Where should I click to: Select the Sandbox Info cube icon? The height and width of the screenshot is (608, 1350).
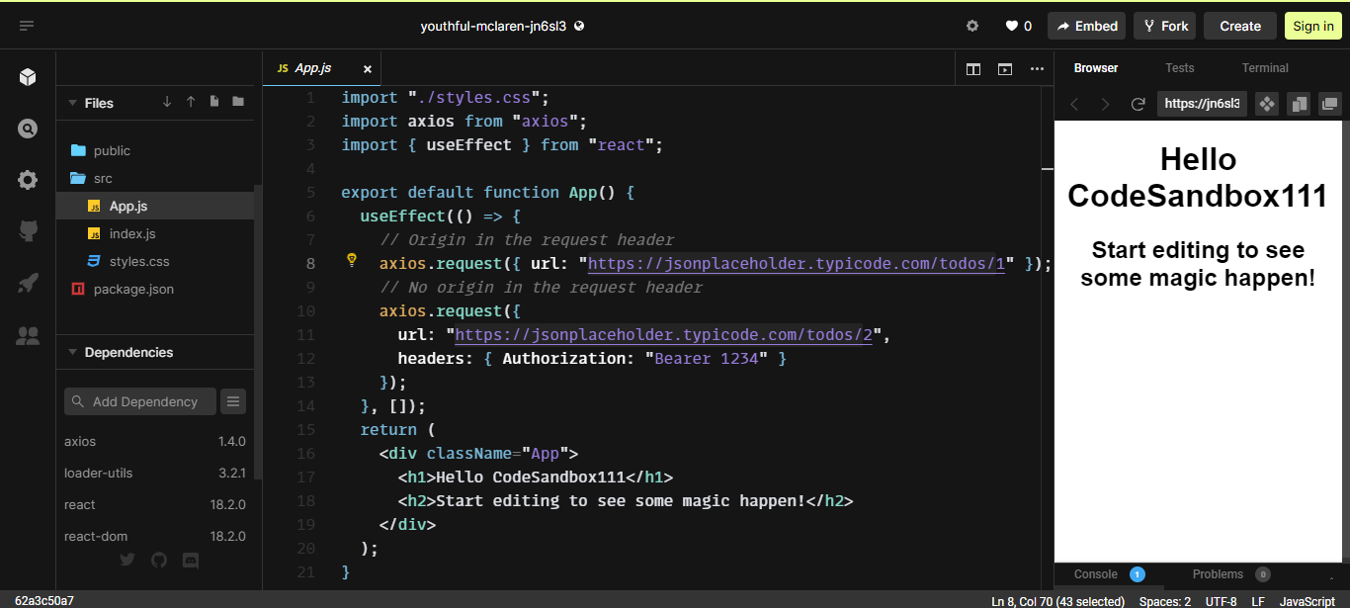[x=27, y=76]
